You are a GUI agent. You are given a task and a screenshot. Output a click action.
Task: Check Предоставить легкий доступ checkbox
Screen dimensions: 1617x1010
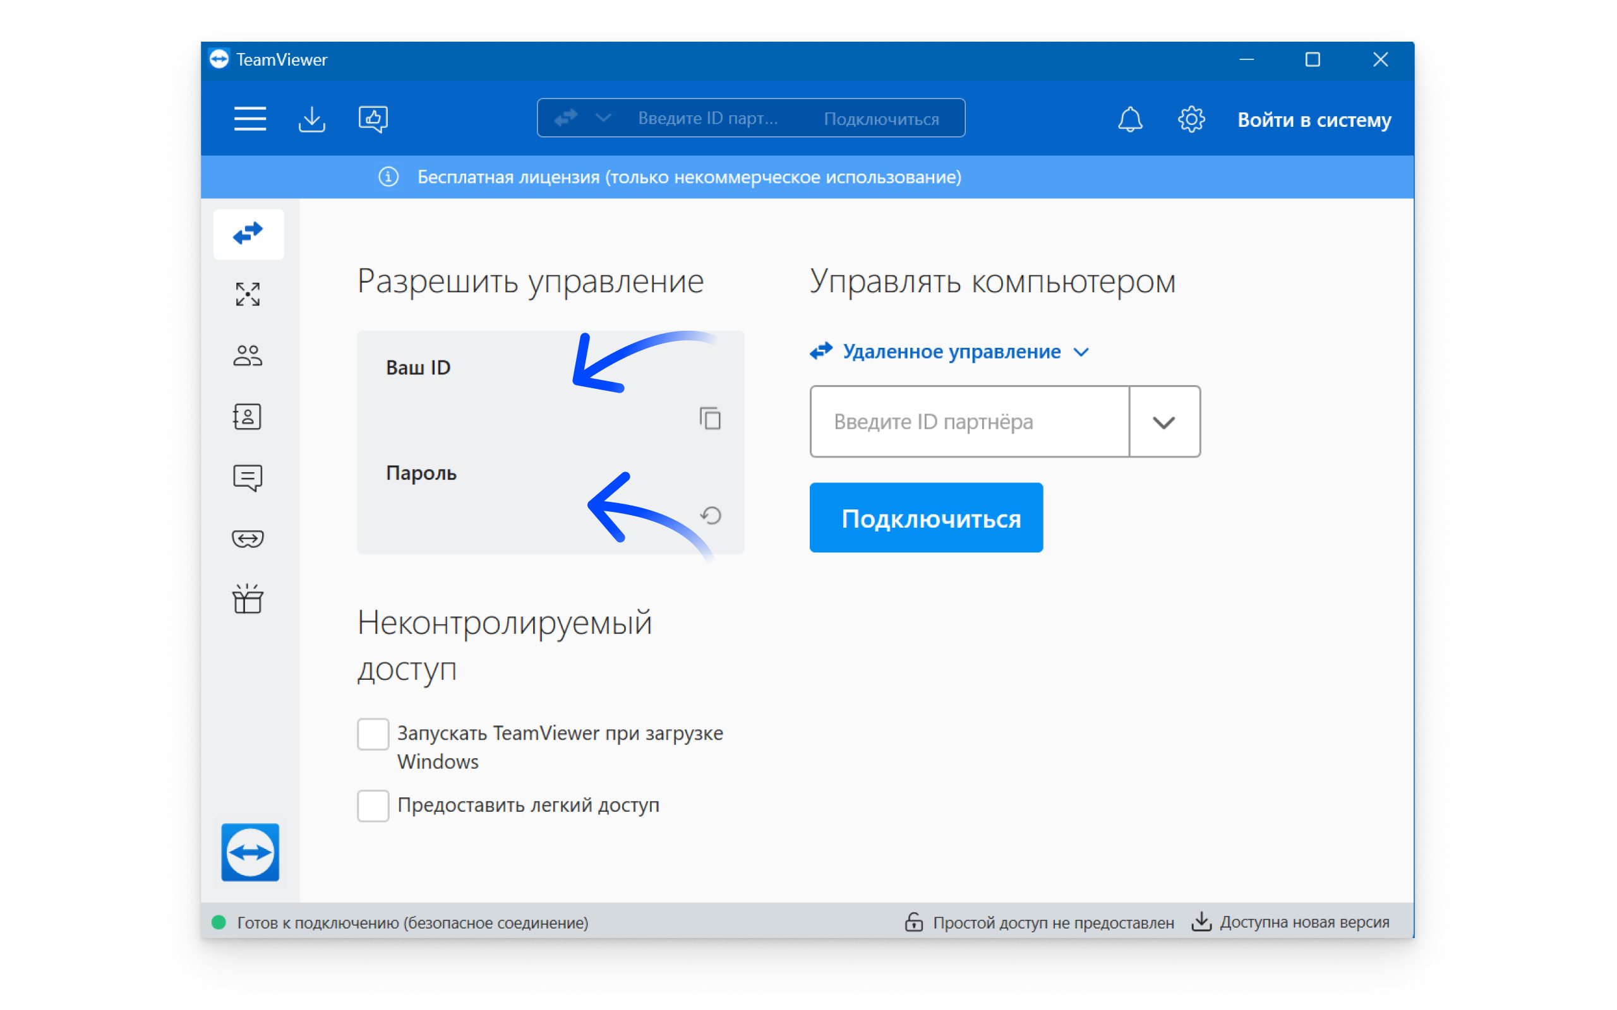(x=373, y=805)
